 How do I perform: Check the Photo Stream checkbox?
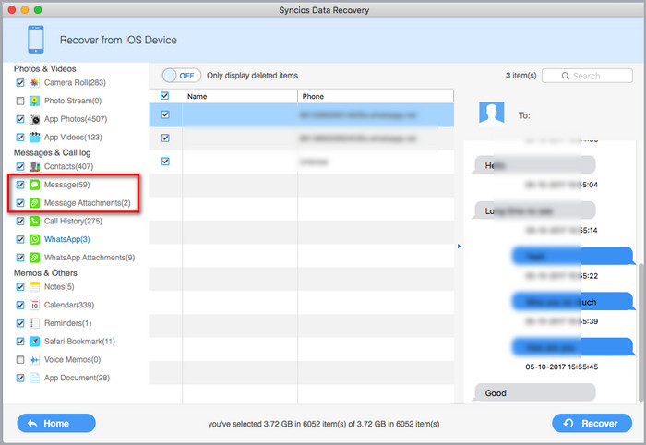tap(19, 101)
